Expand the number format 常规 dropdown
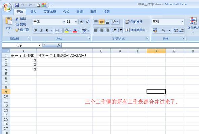199x134 pixels. point(183,22)
